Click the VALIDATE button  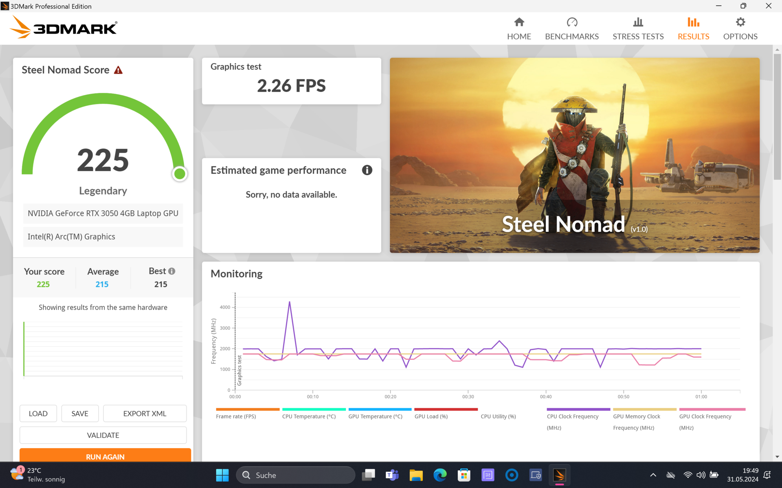[x=103, y=435]
